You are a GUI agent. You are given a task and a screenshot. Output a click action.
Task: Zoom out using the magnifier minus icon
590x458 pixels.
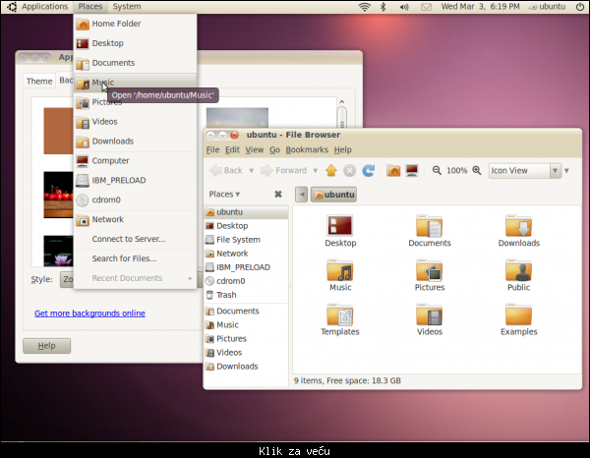click(437, 170)
